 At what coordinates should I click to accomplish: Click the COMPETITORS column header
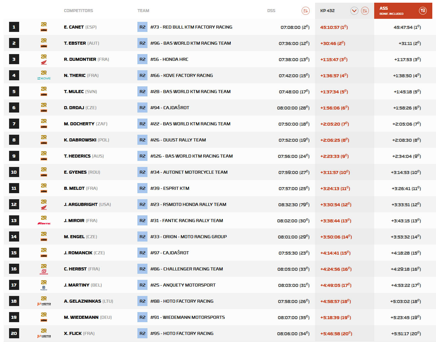(x=79, y=11)
